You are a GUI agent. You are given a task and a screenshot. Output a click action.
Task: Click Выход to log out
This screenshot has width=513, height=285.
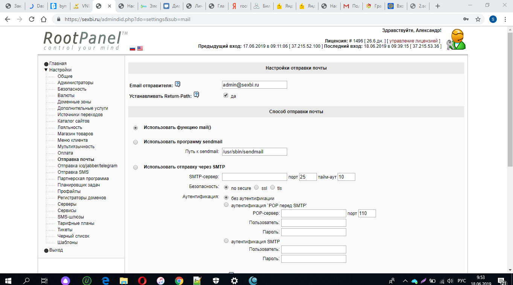point(56,250)
